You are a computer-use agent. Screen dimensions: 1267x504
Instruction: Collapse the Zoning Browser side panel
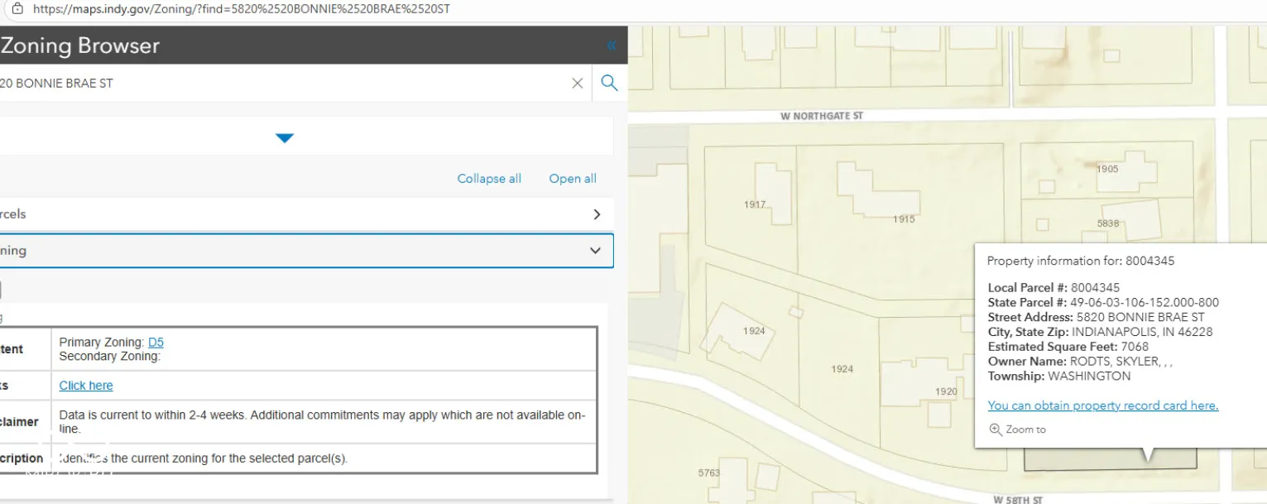[x=612, y=46]
